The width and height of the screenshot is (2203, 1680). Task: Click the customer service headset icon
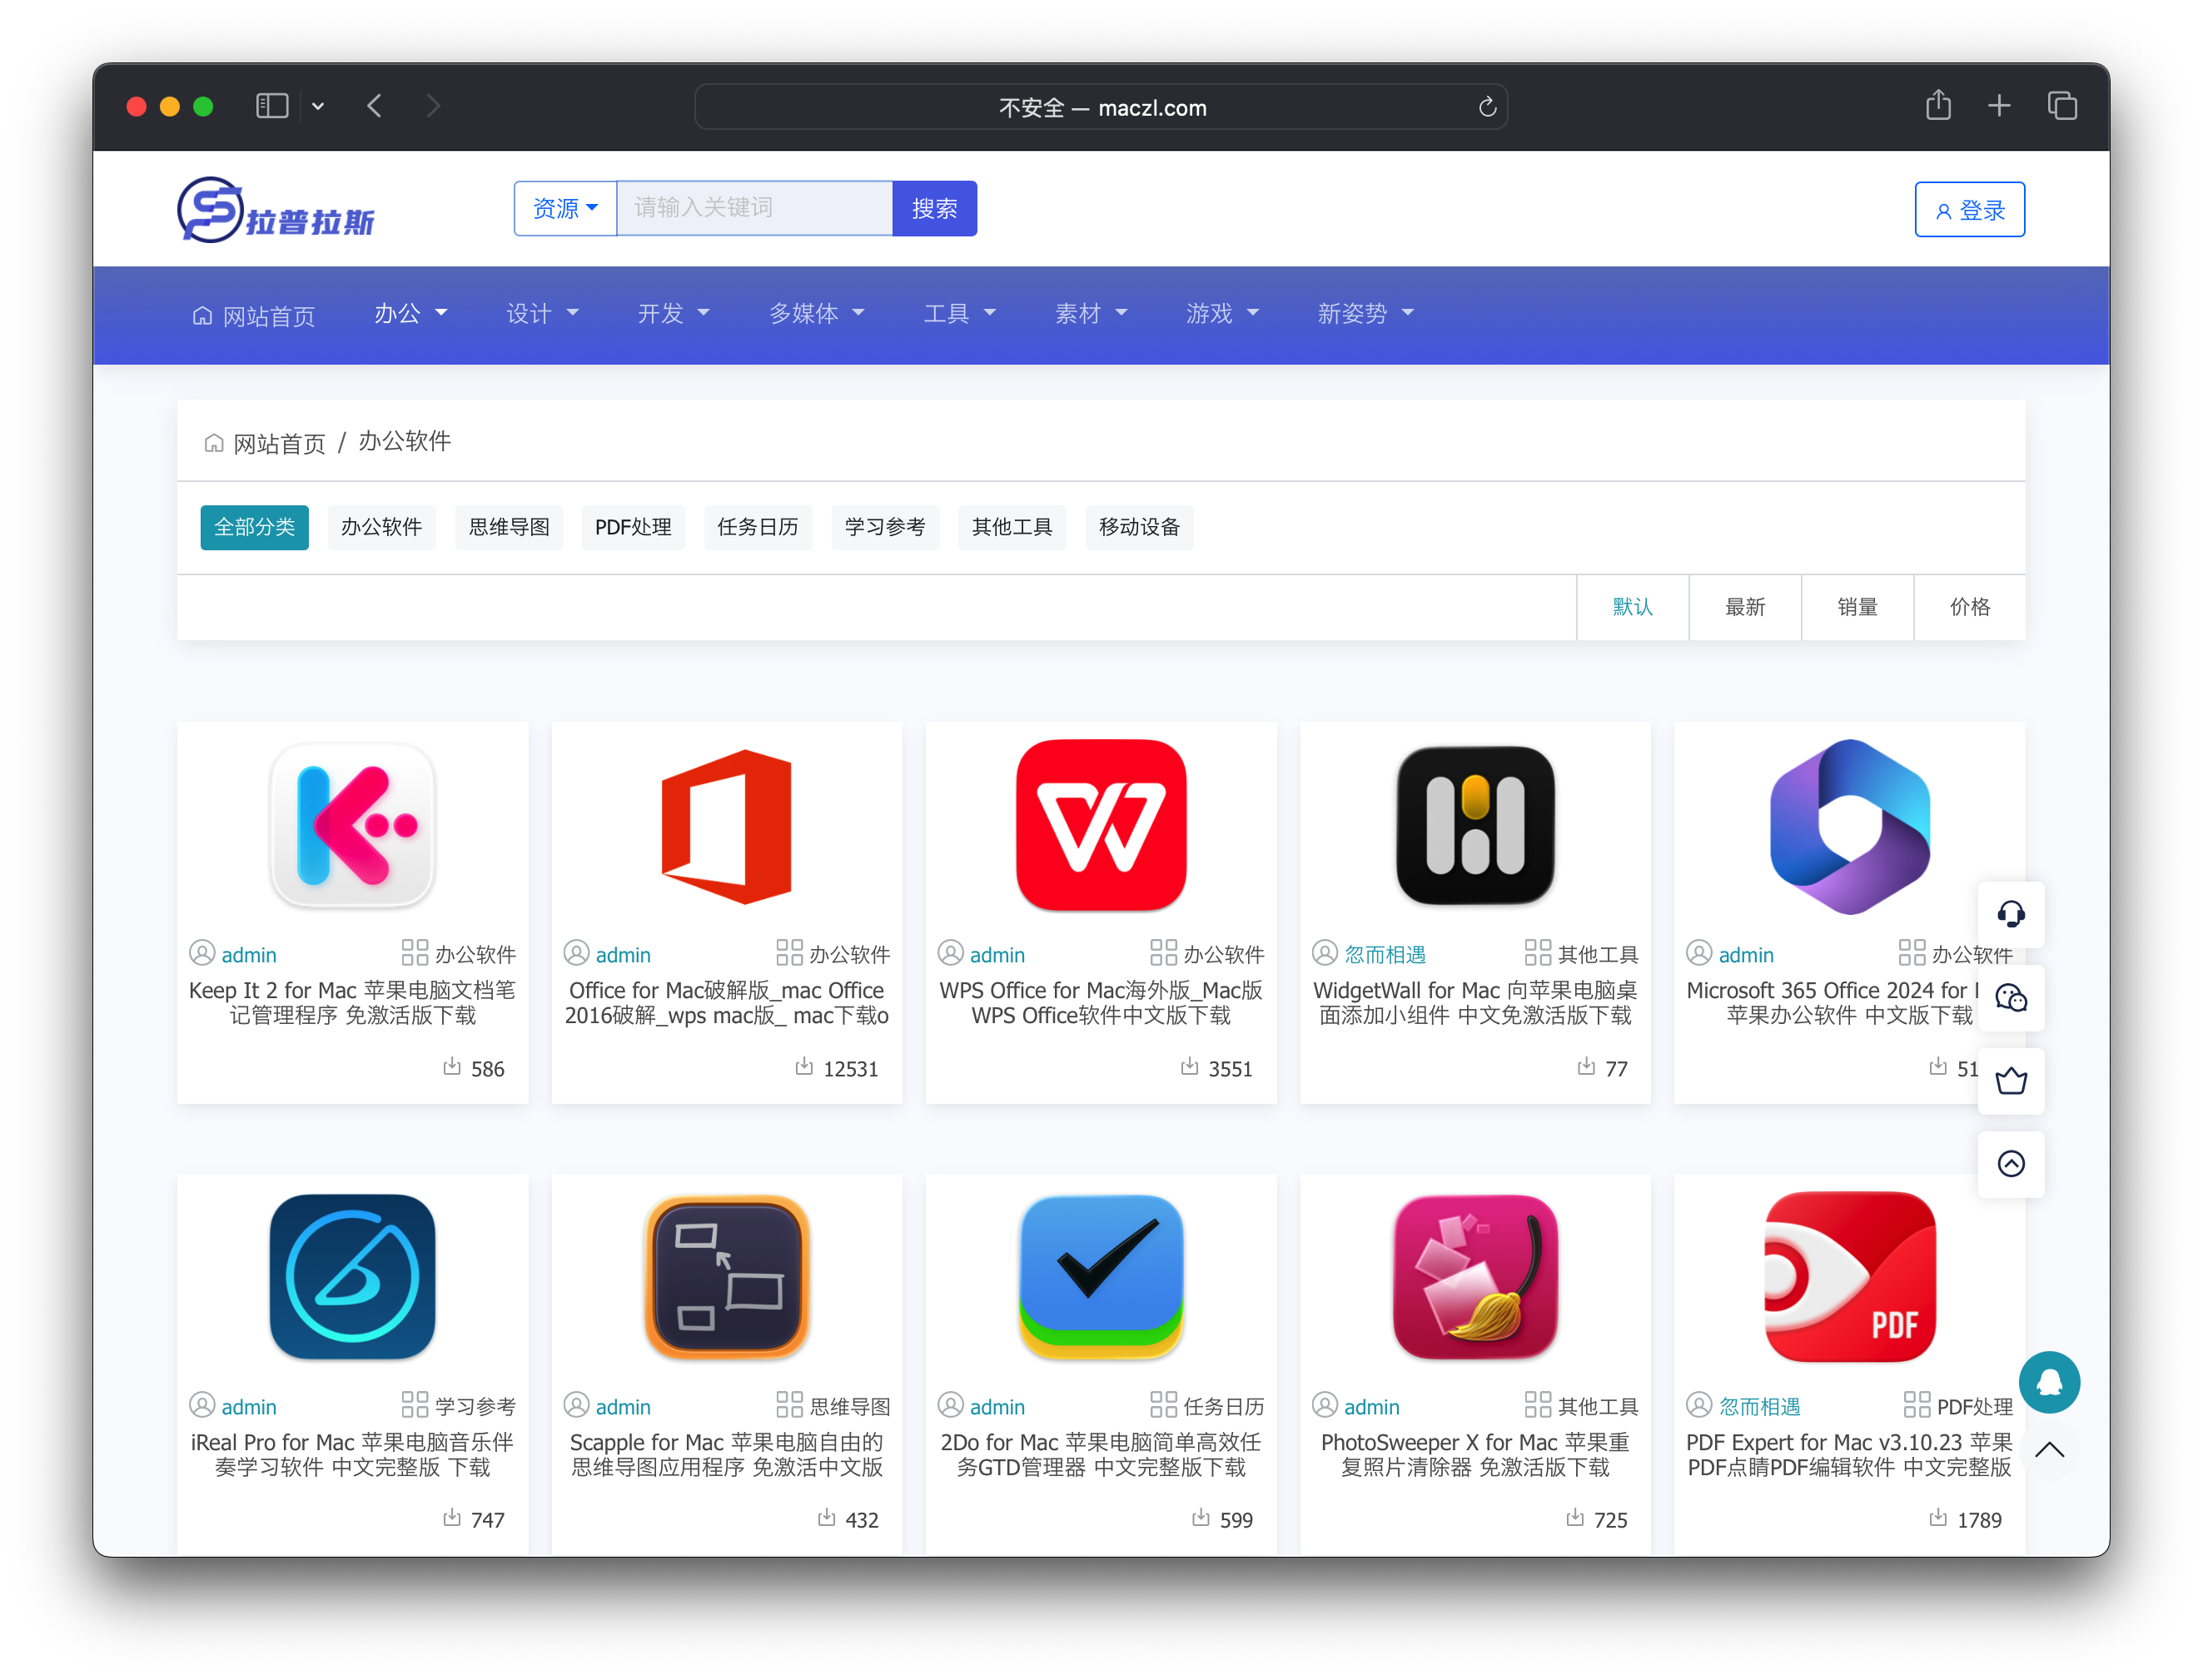[x=2011, y=914]
